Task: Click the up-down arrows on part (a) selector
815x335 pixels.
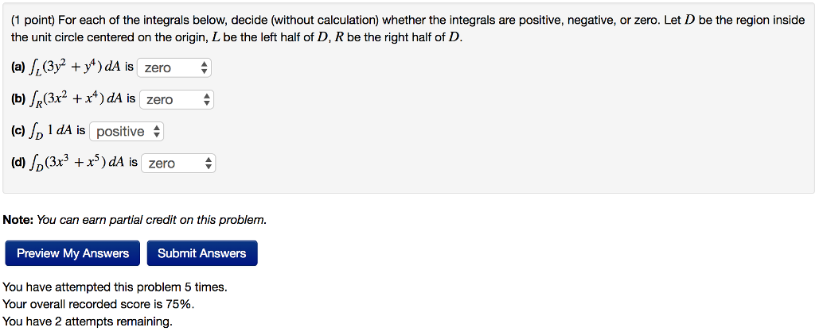Action: point(205,68)
